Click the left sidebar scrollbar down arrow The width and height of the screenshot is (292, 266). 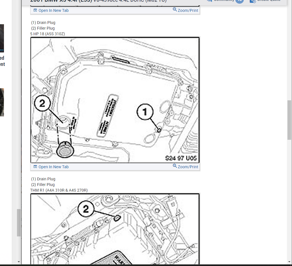(19, 262)
